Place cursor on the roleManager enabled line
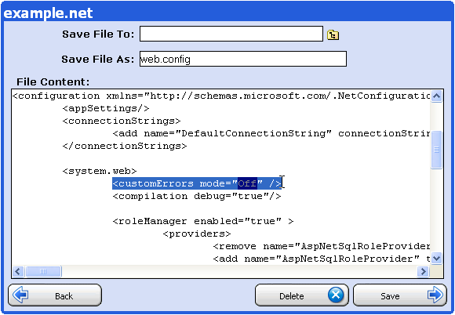This screenshot has width=455, height=315. (203, 221)
